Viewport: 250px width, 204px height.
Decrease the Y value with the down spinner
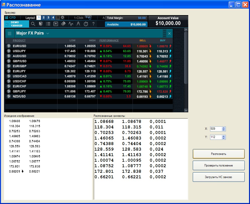point(224,138)
